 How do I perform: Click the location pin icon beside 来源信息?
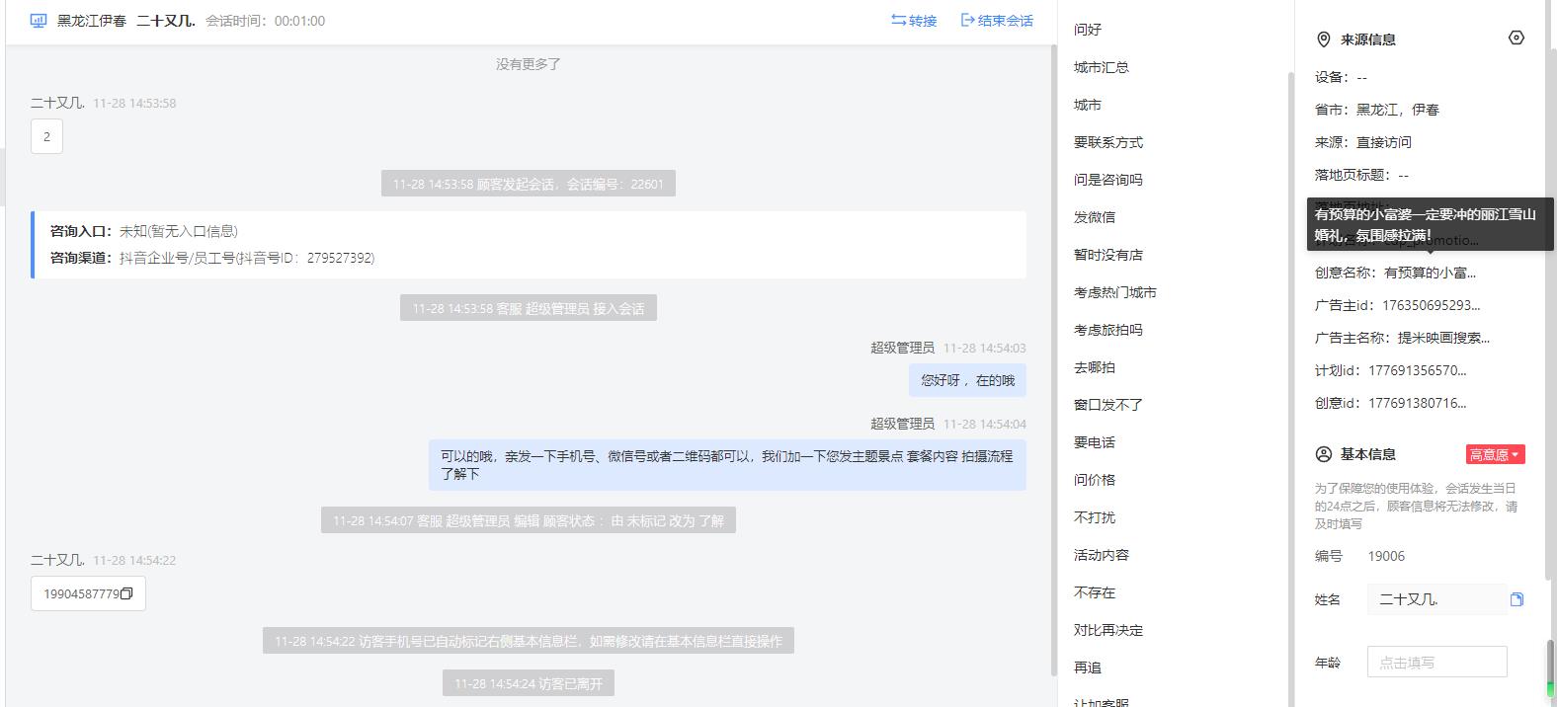1324,39
